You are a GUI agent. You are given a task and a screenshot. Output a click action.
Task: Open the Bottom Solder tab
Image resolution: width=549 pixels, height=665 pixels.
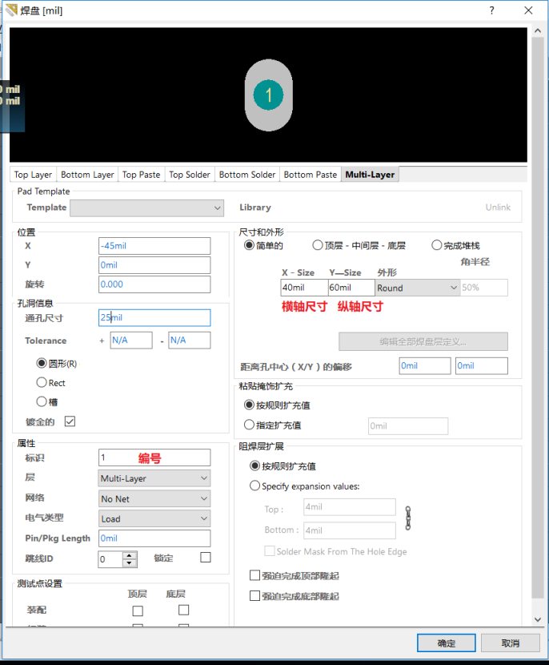click(x=247, y=175)
